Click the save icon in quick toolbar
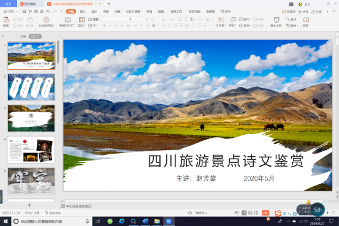This screenshot has height=226, width=339. click(25, 11)
